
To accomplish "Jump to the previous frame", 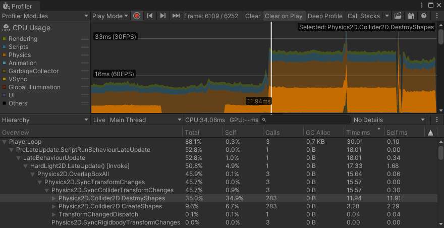I will click(150, 16).
